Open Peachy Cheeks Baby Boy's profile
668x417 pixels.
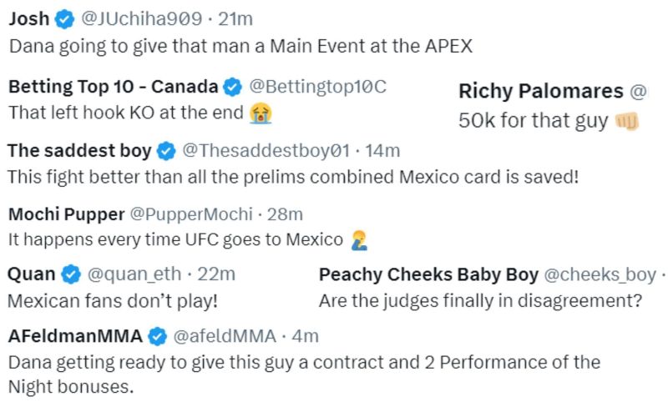pyautogui.click(x=428, y=274)
